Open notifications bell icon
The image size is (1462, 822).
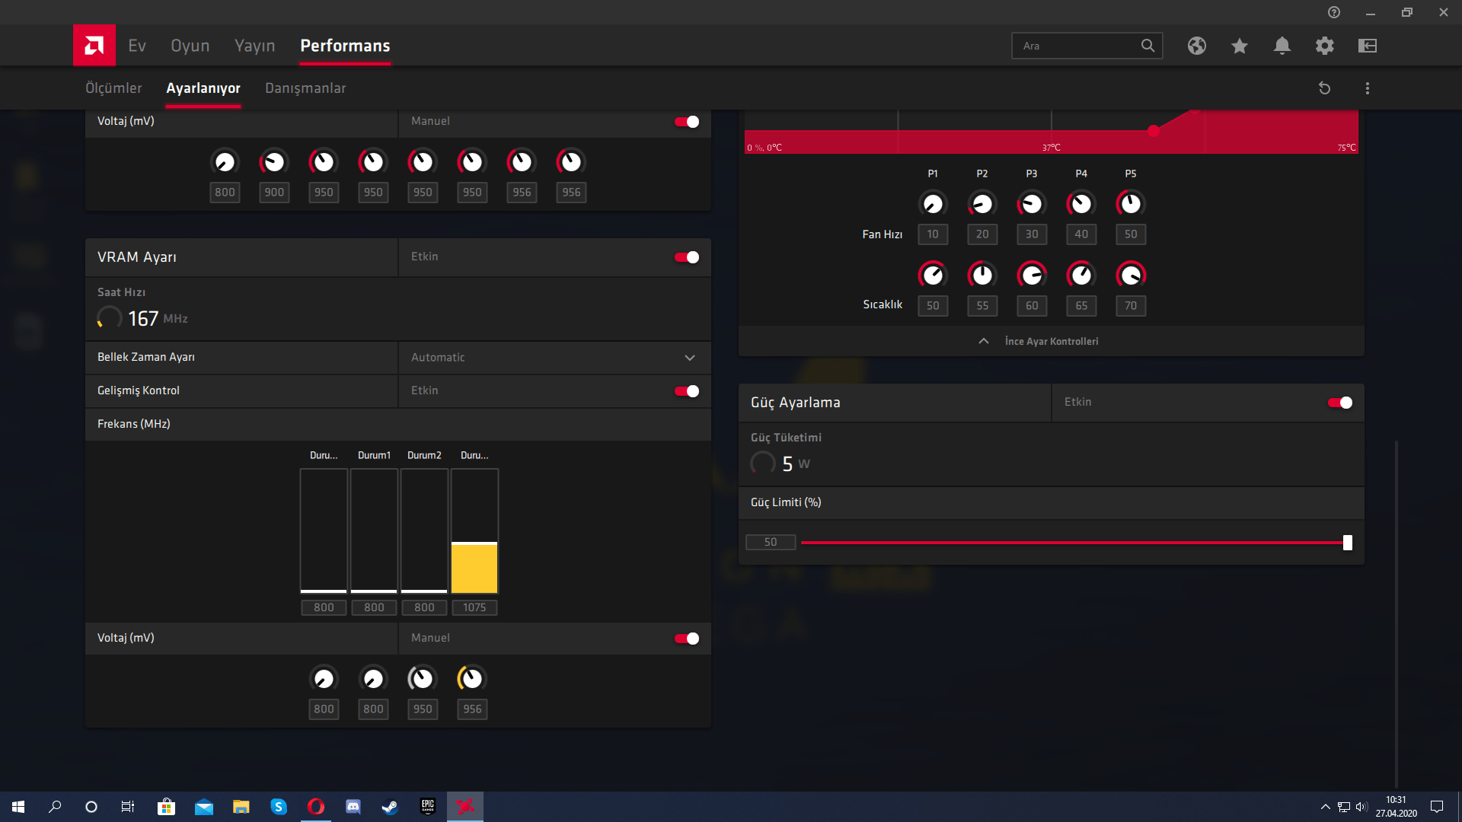click(x=1282, y=46)
